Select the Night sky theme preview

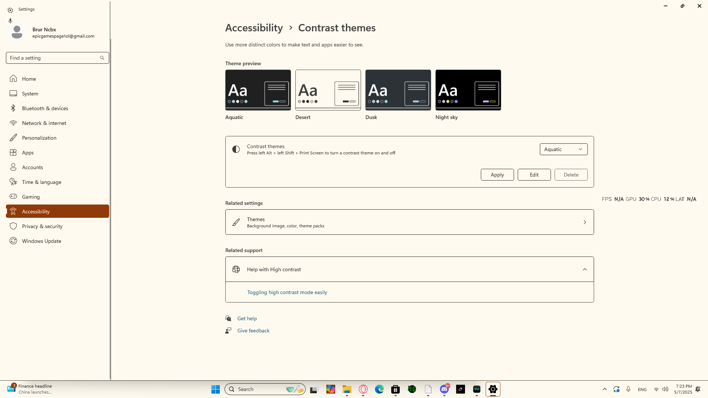coord(468,90)
